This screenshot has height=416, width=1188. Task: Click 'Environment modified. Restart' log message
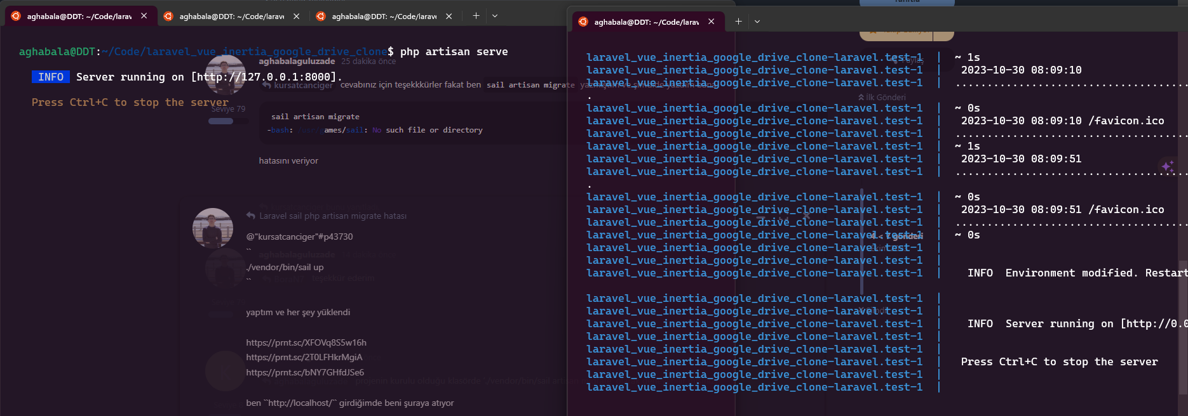coord(1097,273)
